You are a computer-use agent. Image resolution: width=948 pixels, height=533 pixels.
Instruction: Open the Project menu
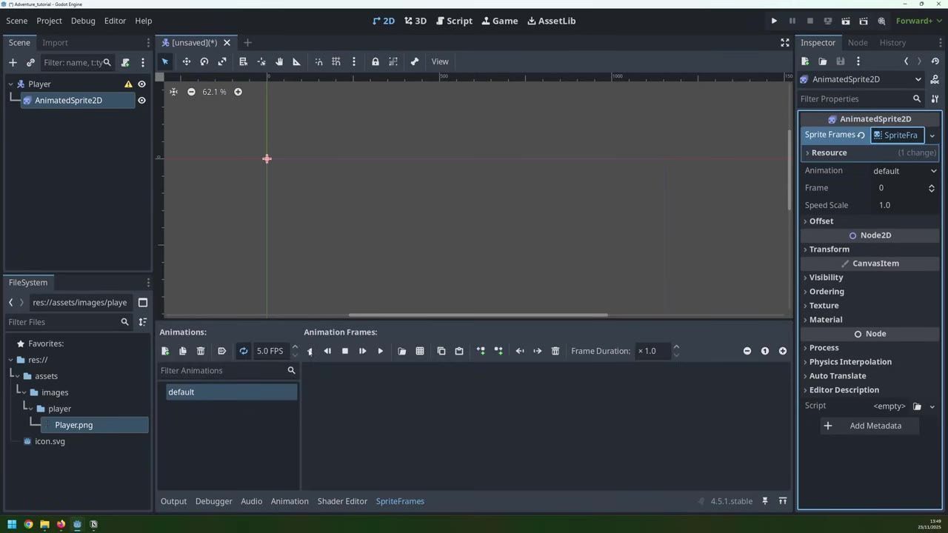50,21
